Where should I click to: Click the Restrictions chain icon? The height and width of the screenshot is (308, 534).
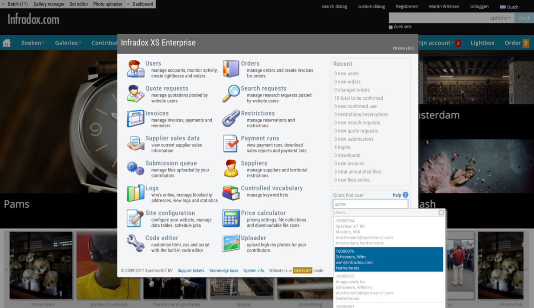[231, 119]
